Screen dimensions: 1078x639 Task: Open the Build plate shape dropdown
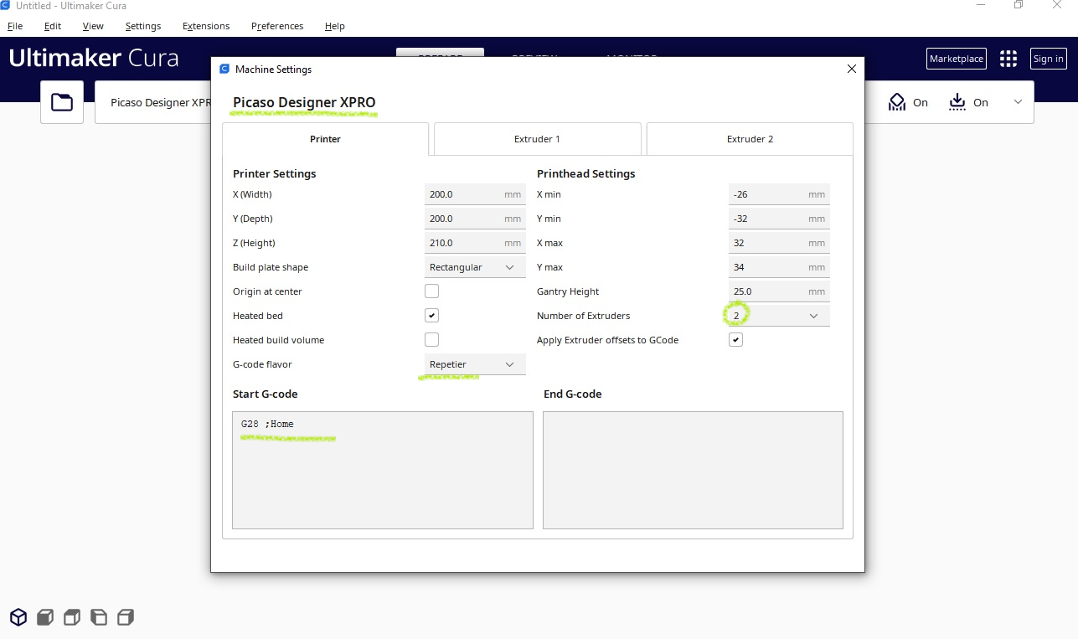tap(475, 267)
